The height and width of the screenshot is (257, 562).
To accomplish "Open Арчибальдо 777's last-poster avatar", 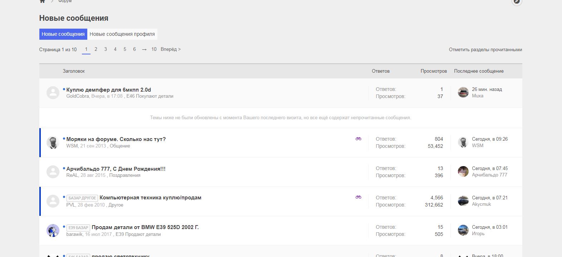I will pos(463,171).
